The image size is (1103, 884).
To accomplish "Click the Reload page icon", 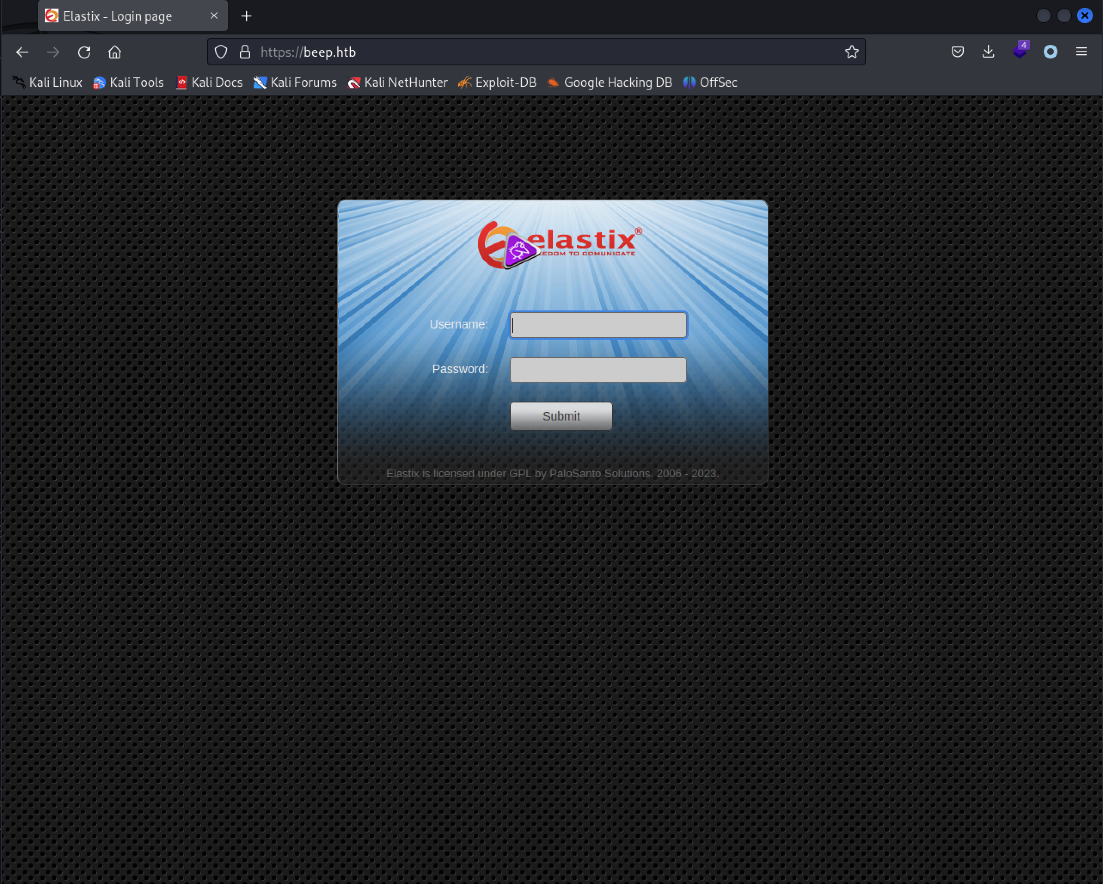I will tap(84, 52).
